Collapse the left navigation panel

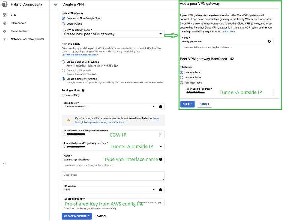click(x=4, y=163)
